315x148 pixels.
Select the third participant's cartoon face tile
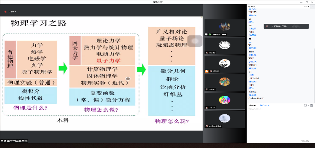(225, 64)
